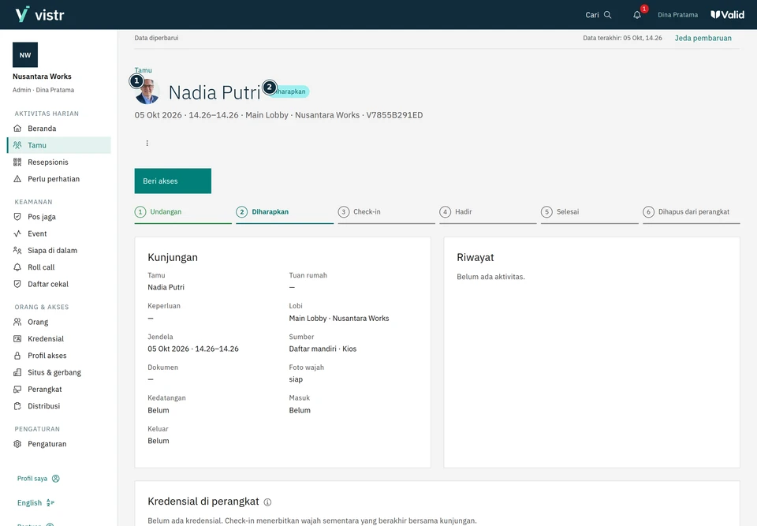Open Profil saya link
The height and width of the screenshot is (526, 757).
point(38,479)
